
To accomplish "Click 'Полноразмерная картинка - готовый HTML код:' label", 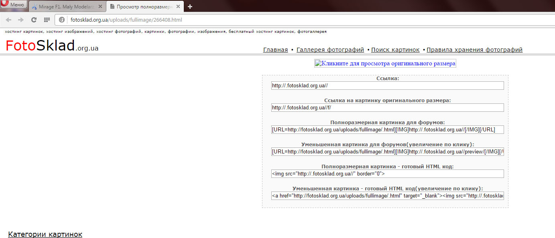I will tap(388, 166).
